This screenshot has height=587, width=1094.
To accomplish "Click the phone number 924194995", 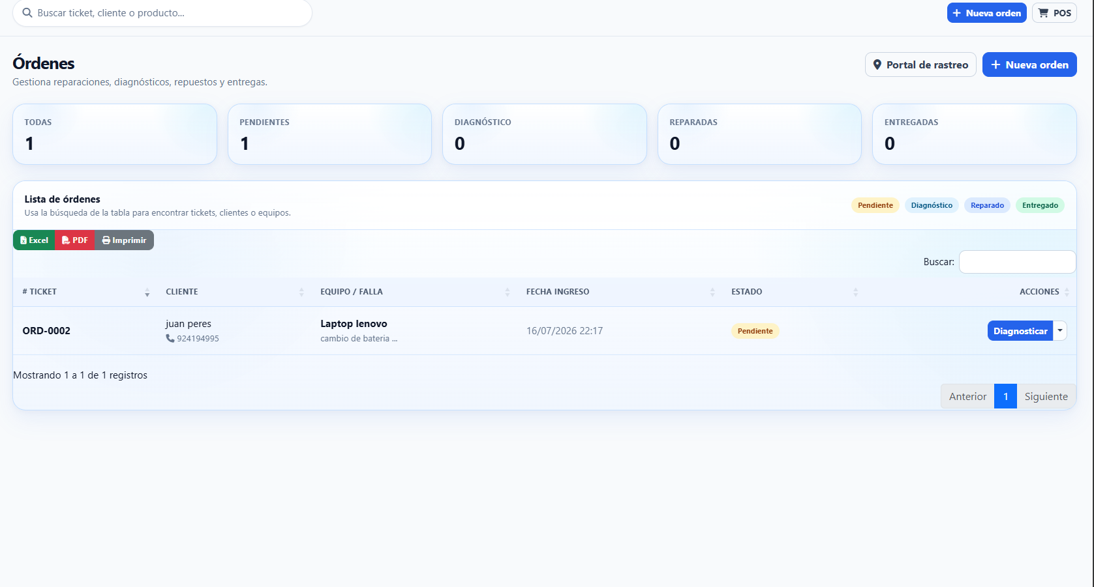I will point(198,339).
